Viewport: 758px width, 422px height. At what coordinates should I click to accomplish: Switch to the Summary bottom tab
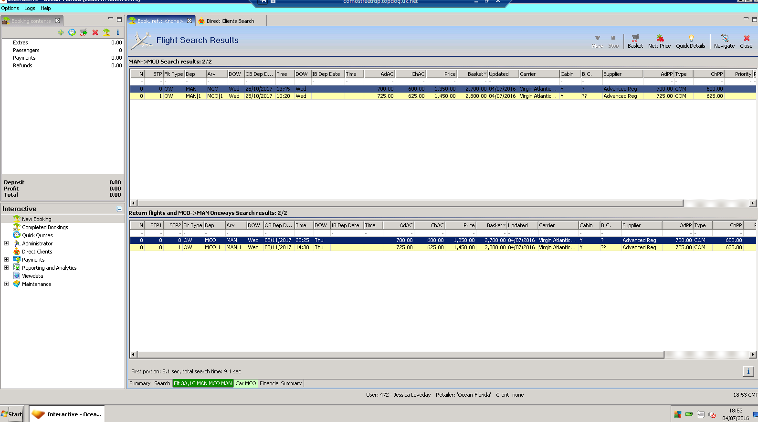[x=140, y=383]
